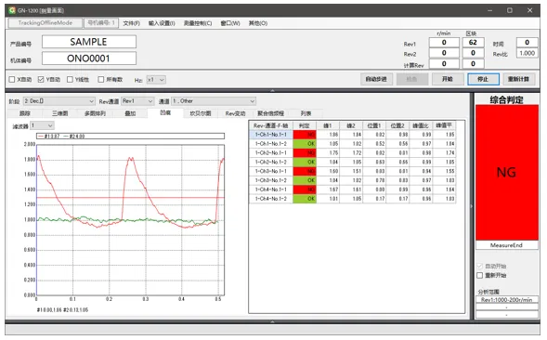Toggle the side arrow beside the 综合判定 panel

point(471,206)
